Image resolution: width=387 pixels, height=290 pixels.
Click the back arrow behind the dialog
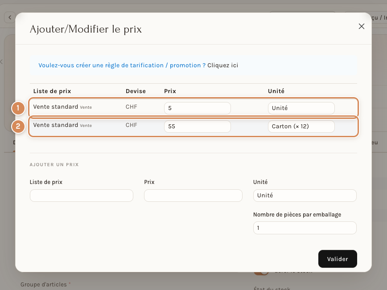[10, 17]
